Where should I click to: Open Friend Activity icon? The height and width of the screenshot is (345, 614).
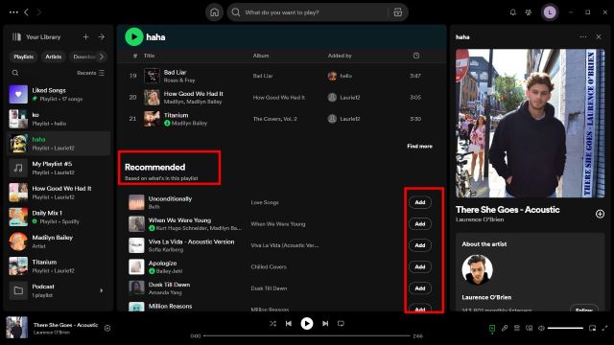point(529,12)
